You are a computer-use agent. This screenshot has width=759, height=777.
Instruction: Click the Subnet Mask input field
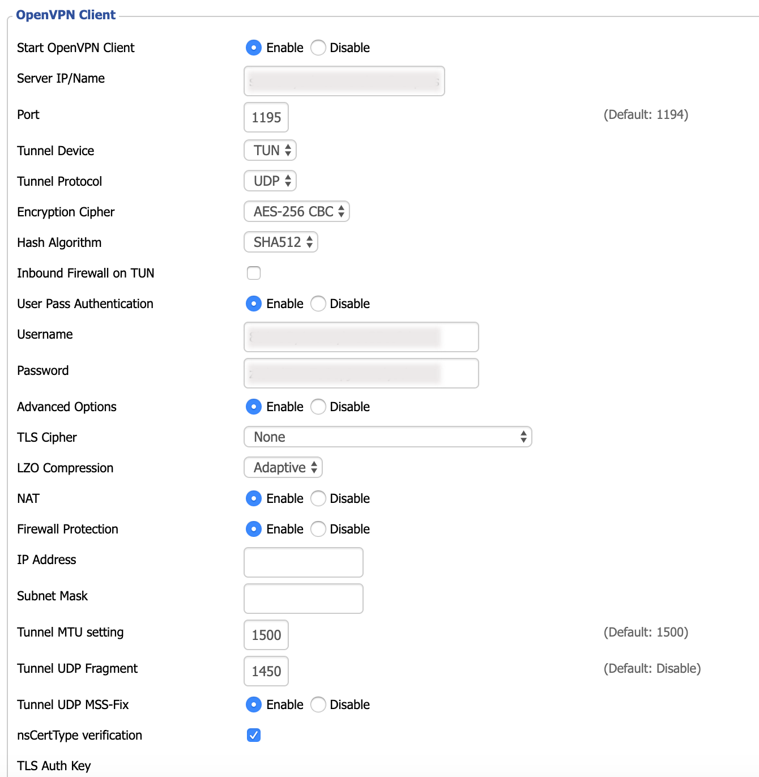click(303, 599)
